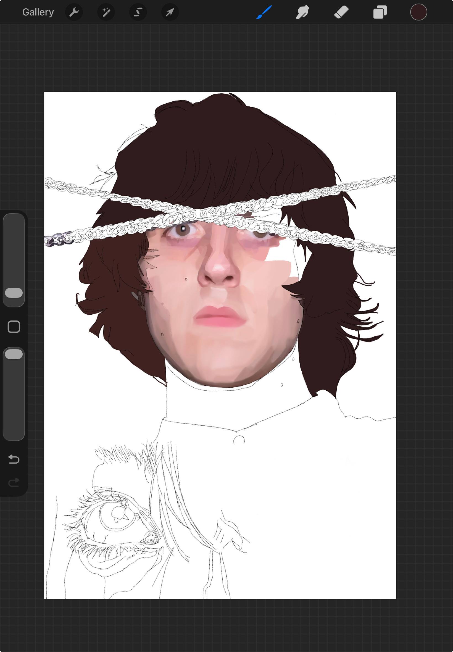Select the Brush tool
Image resolution: width=453 pixels, height=652 pixels.
[264, 12]
